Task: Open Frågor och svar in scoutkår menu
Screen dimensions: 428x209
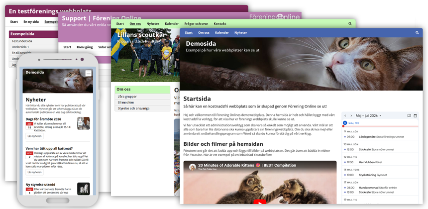Action: coord(196,24)
